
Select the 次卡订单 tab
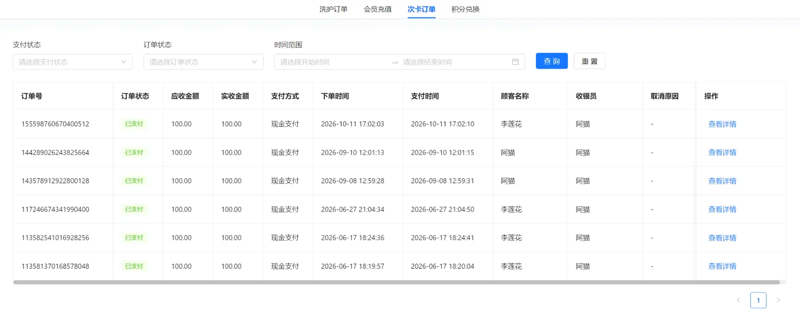(421, 9)
